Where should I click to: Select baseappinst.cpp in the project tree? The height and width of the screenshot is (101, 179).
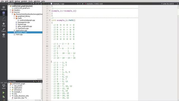[x=24, y=22]
